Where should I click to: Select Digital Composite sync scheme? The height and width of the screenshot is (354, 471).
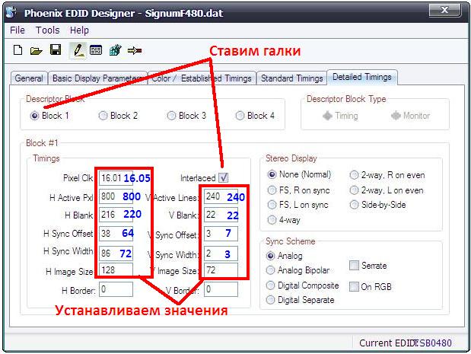pyautogui.click(x=272, y=285)
